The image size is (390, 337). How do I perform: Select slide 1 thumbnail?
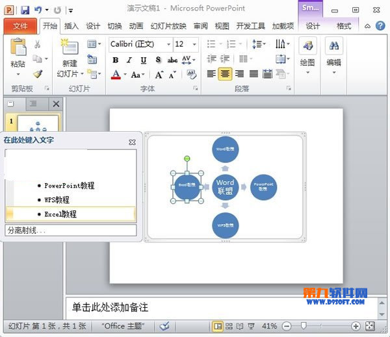coord(38,123)
